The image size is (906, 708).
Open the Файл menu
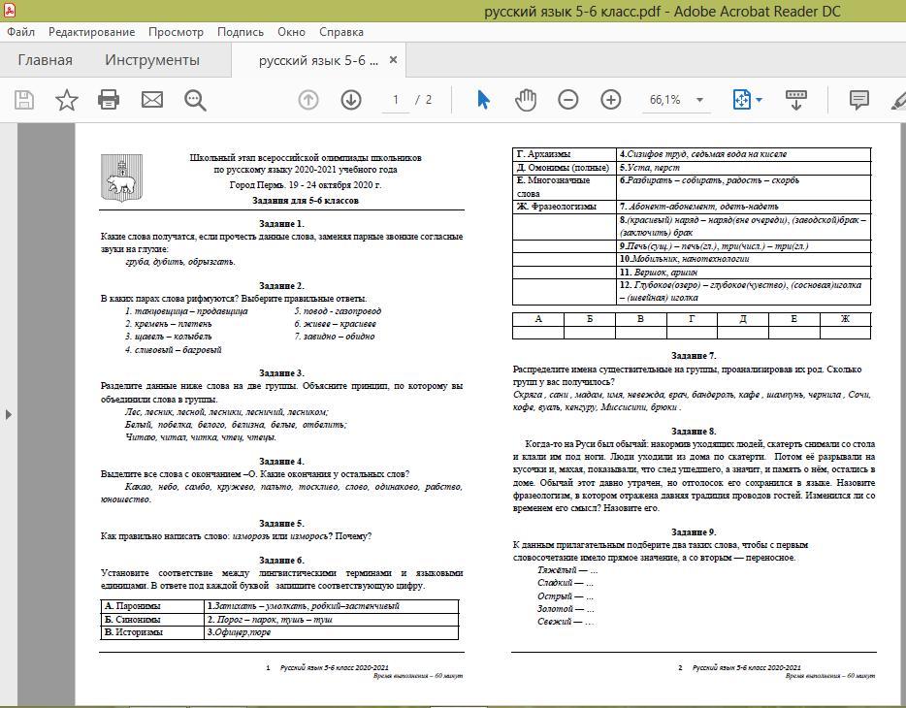pyautogui.click(x=20, y=32)
